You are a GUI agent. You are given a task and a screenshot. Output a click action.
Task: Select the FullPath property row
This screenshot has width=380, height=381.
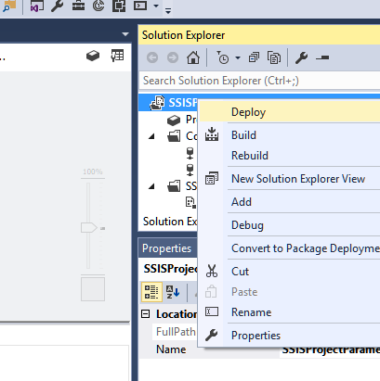pyautogui.click(x=176, y=332)
